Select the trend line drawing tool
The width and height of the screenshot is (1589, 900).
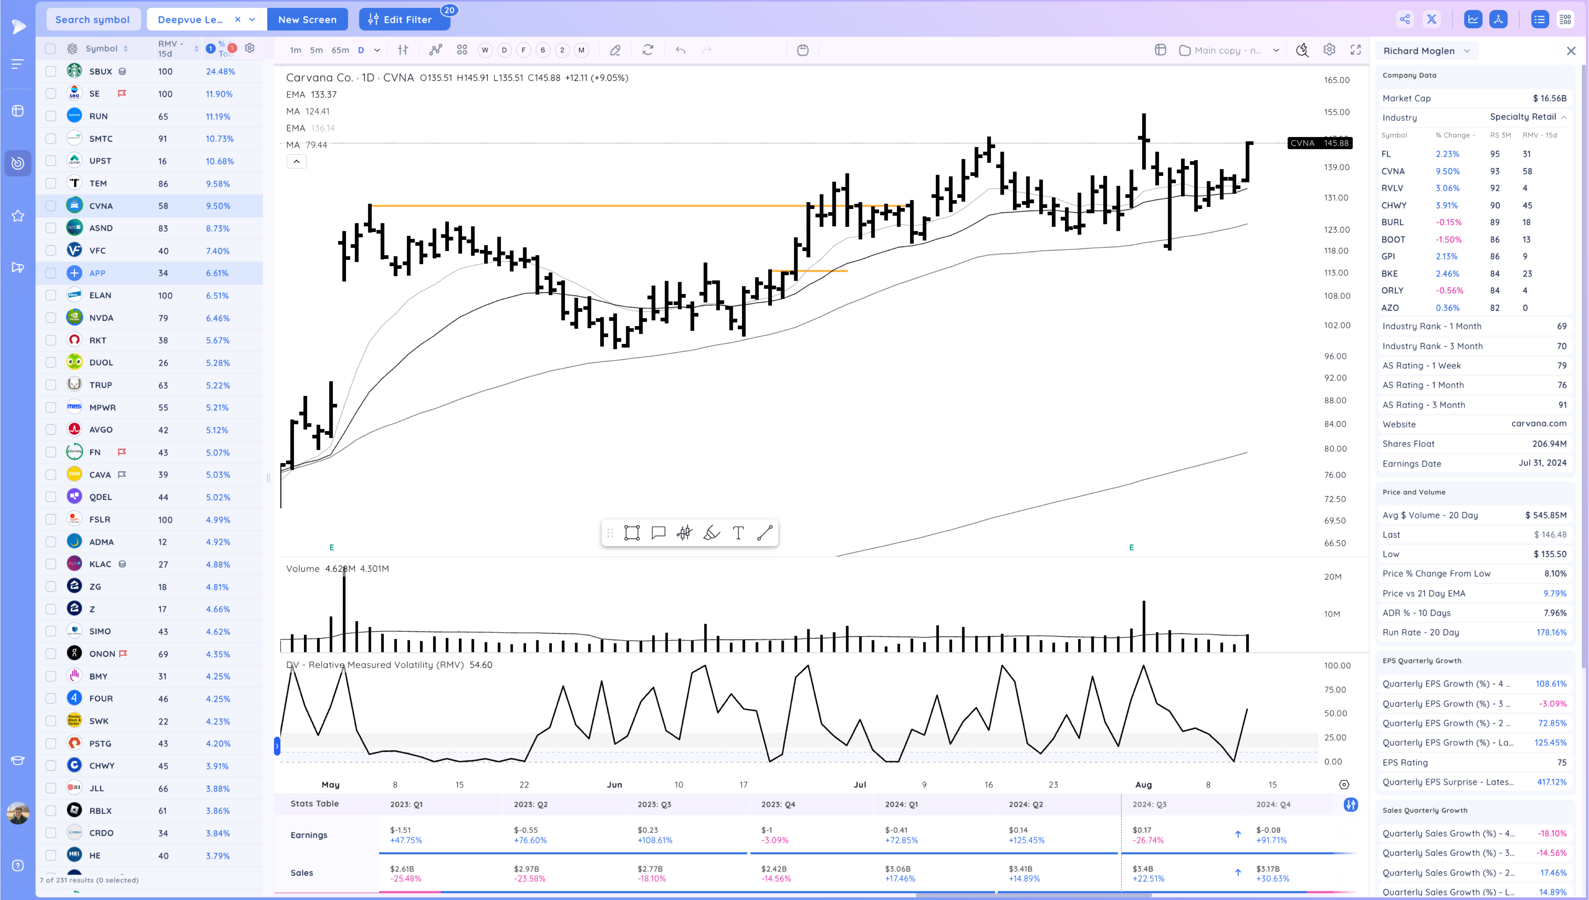click(765, 533)
